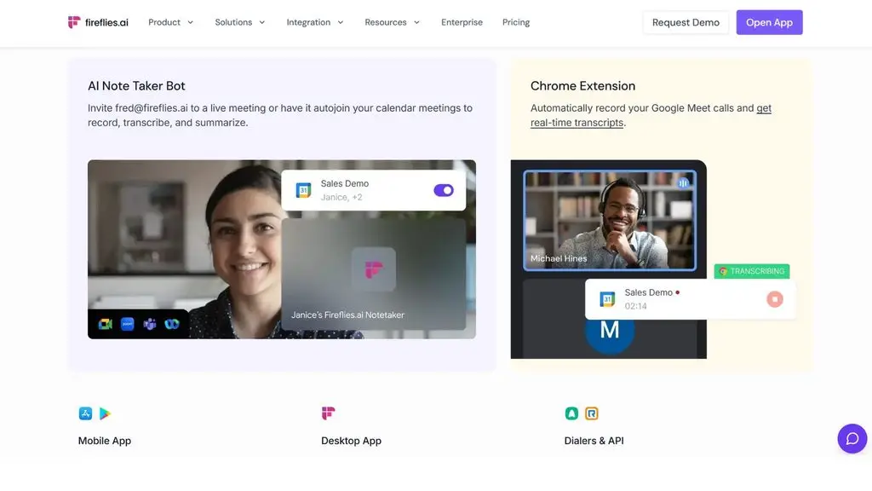The width and height of the screenshot is (872, 491).
Task: Click the App Store icon
Action: tap(85, 413)
